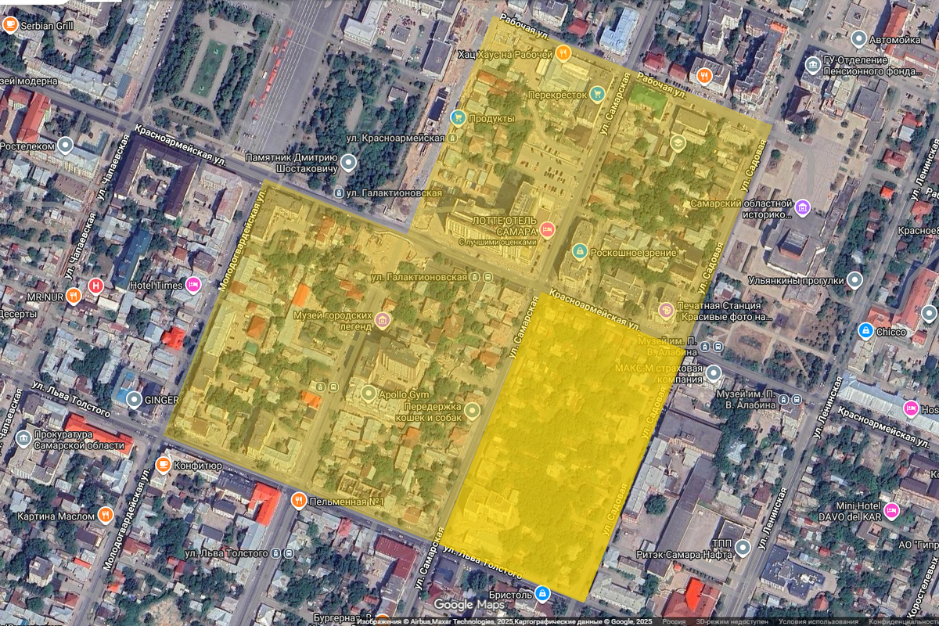Image resolution: width=939 pixels, height=626 pixels.
Task: Select Mini-Hotel DAVO del KAR hotel icon
Action: tap(891, 511)
